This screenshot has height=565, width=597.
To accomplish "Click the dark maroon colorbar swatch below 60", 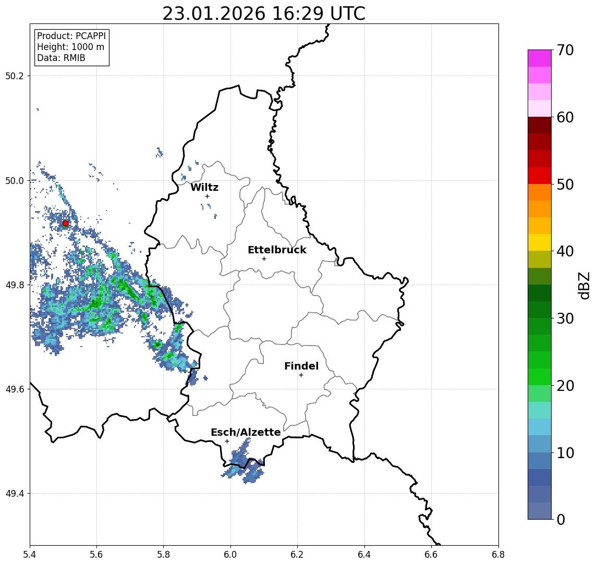I will [540, 125].
